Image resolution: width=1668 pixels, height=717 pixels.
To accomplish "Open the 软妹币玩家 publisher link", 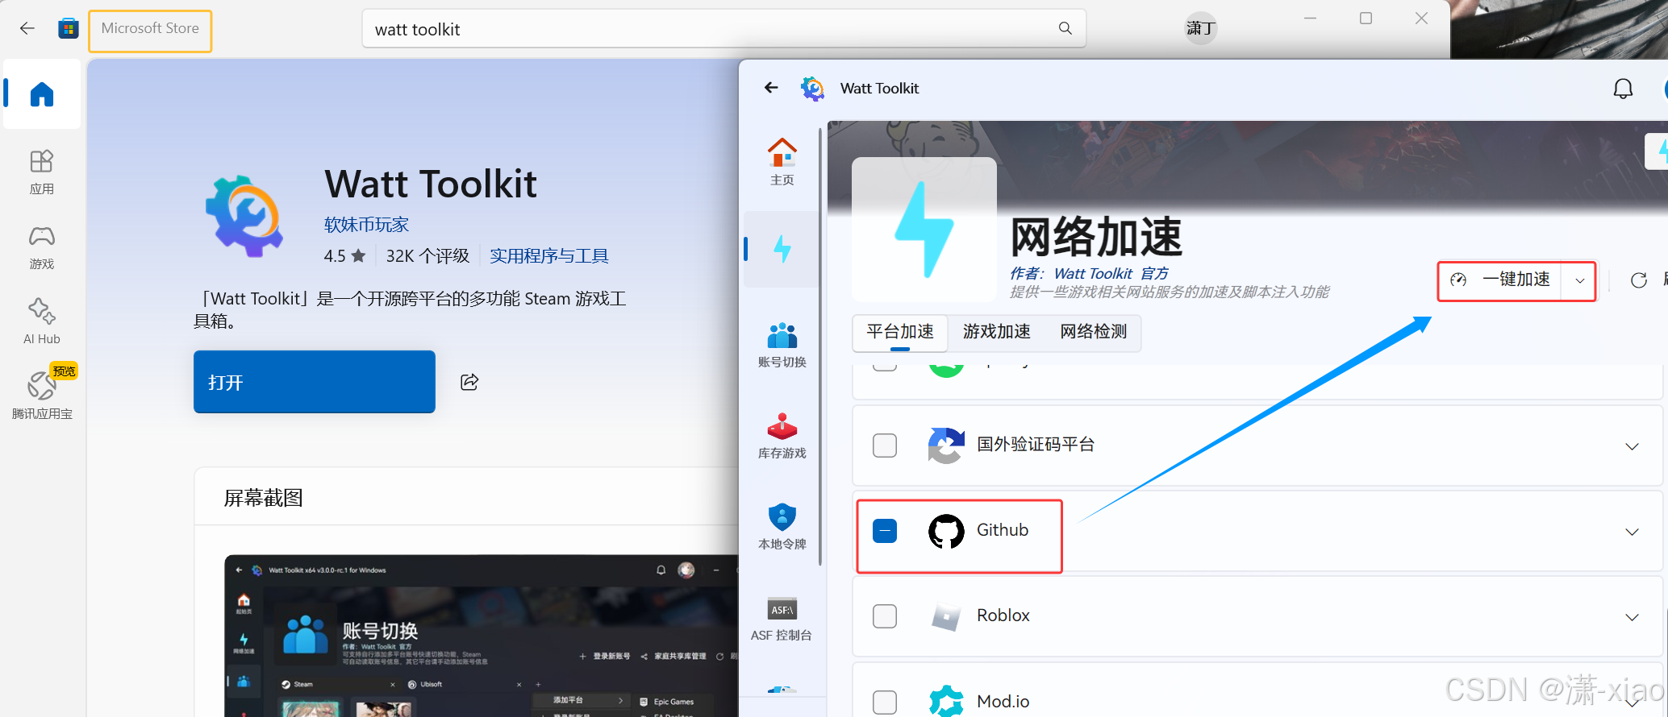I will point(366,225).
